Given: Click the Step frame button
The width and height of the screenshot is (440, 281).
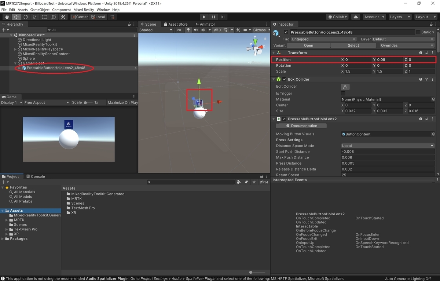Looking at the screenshot, I should [x=223, y=17].
